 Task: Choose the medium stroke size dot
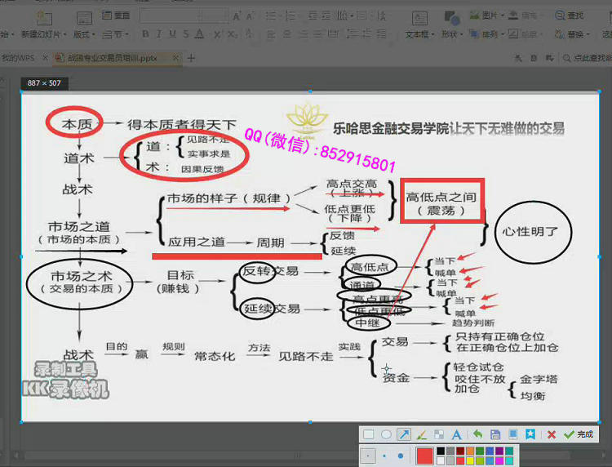[384, 456]
